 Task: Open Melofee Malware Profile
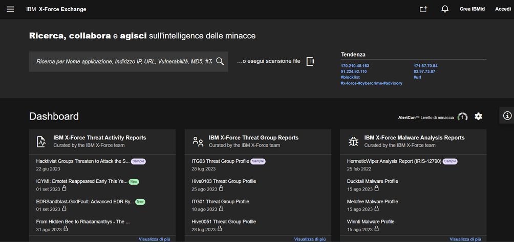[x=372, y=202]
